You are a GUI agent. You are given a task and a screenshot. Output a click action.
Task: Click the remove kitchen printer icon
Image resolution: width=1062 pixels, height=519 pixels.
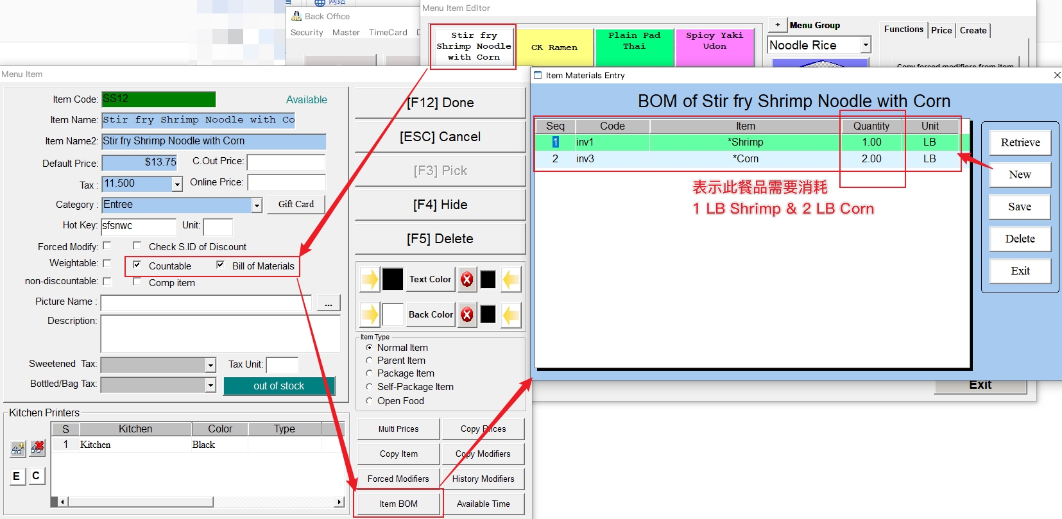click(x=37, y=448)
